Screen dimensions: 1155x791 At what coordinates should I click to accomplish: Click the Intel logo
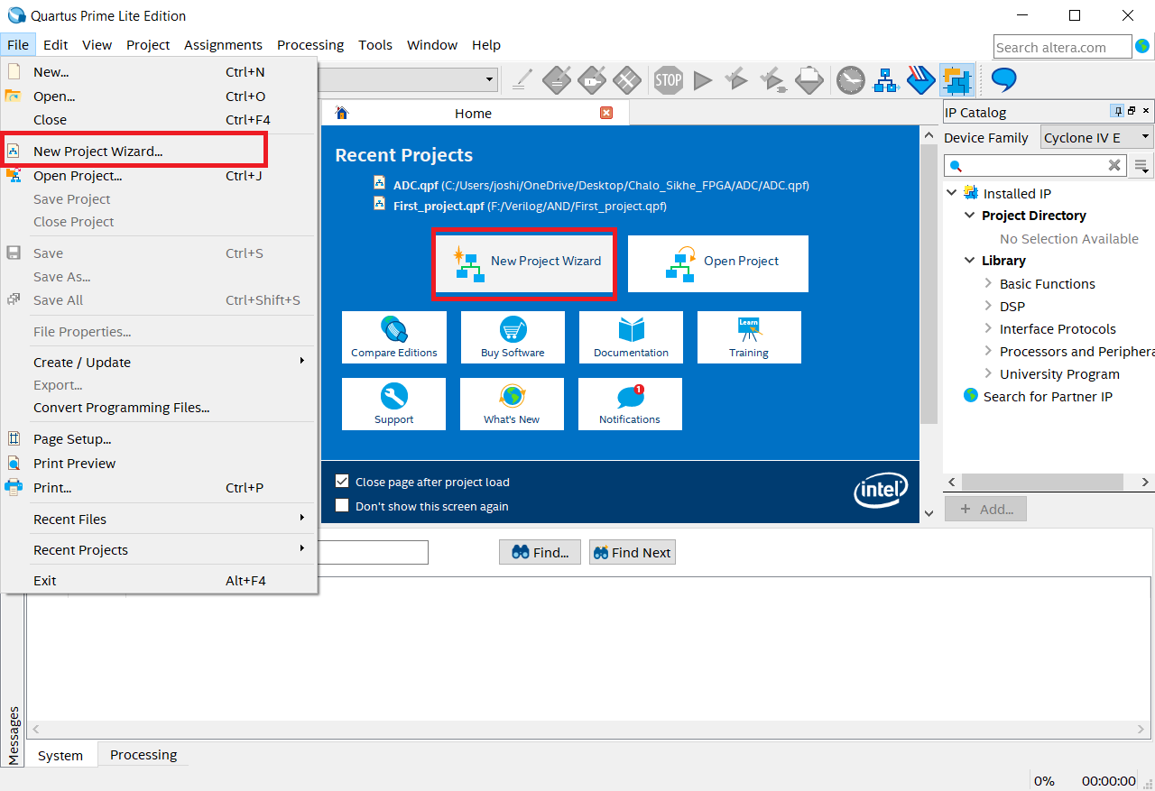pos(881,490)
